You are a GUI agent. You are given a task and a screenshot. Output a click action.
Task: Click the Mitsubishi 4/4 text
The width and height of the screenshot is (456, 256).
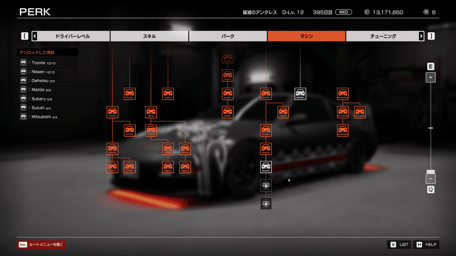point(44,117)
